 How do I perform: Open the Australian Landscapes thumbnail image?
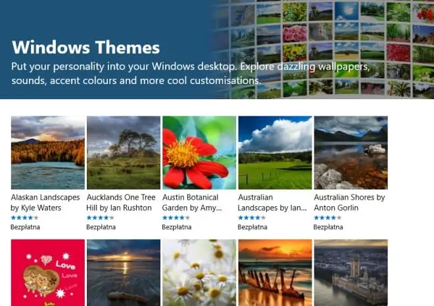(275, 152)
